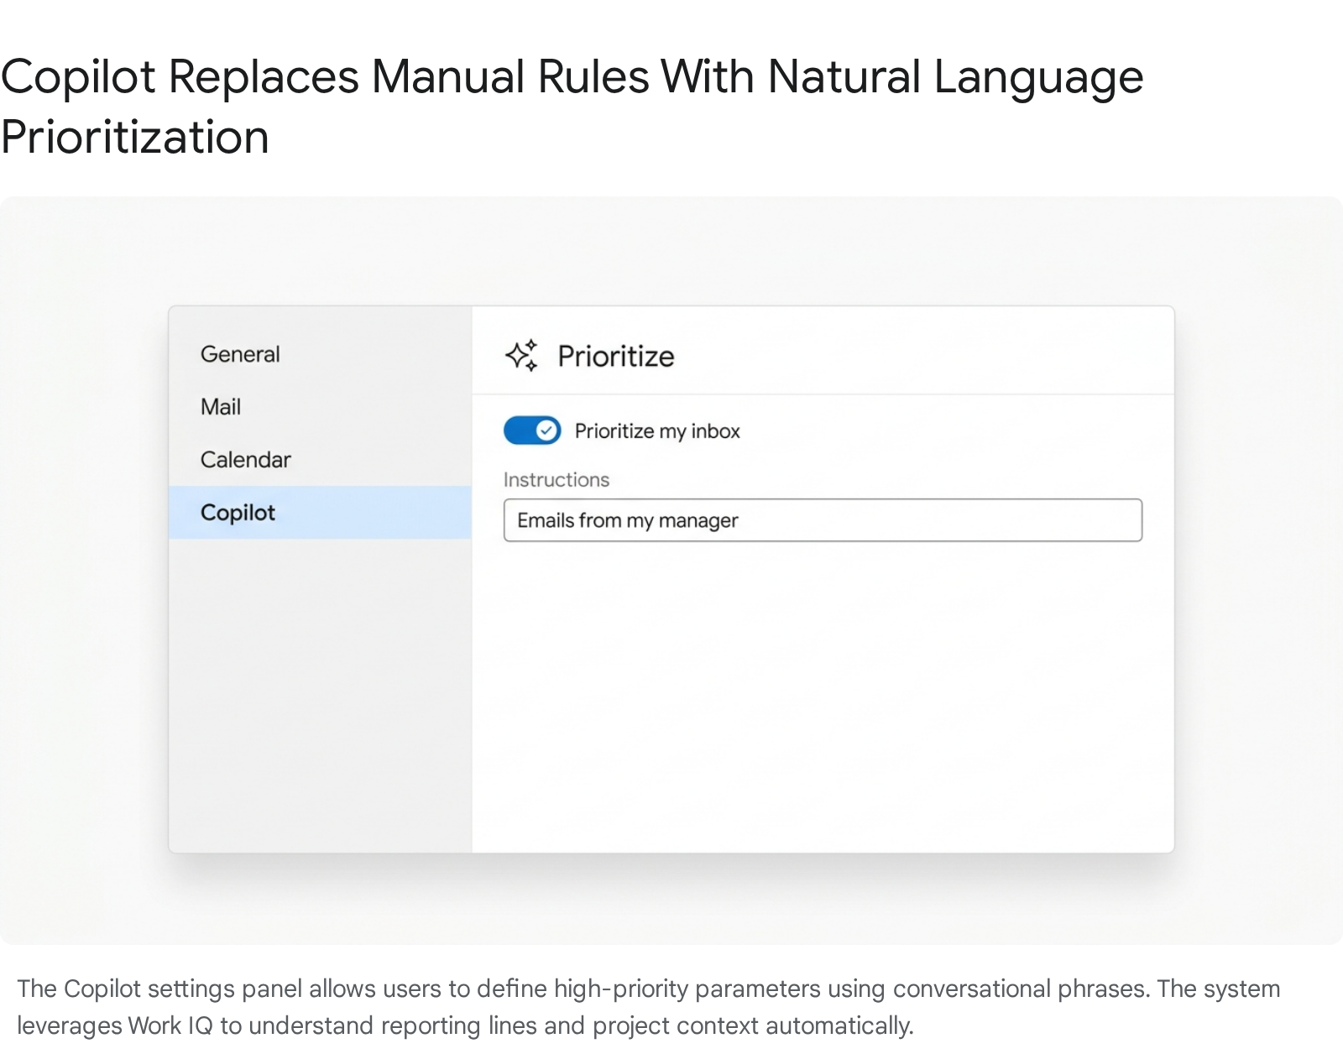Click the article headline about Natural Language
1343x1054 pixels.
coord(571,77)
